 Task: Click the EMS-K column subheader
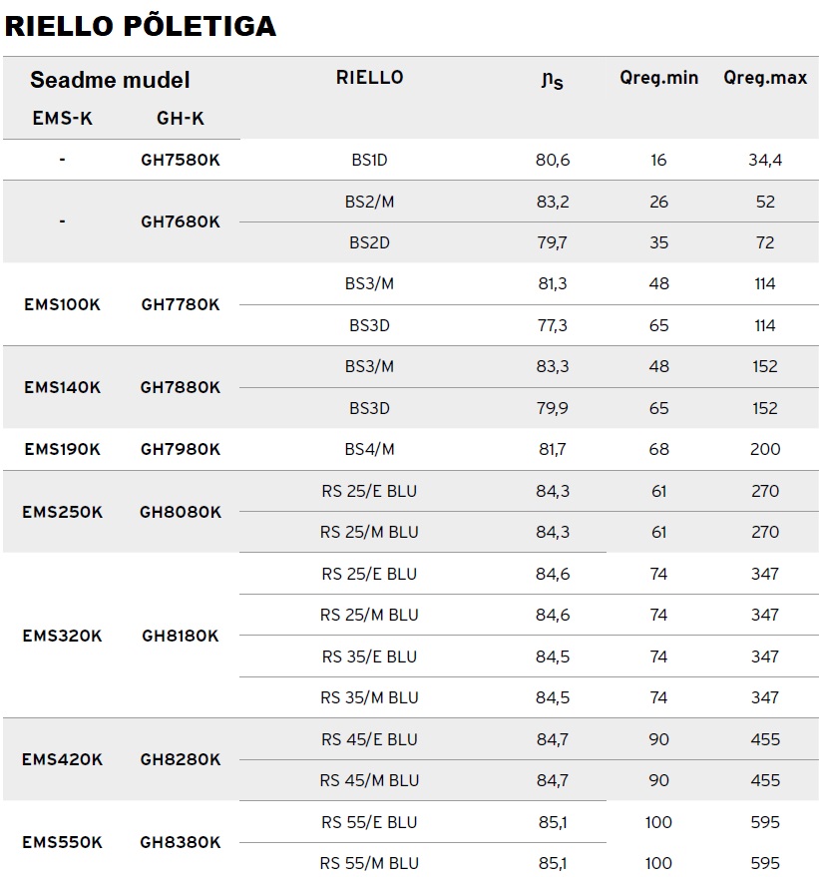pos(62,118)
